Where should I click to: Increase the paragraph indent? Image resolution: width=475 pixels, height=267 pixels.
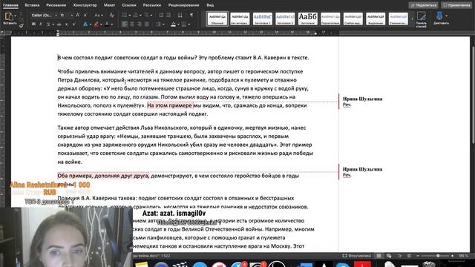[x=168, y=15]
